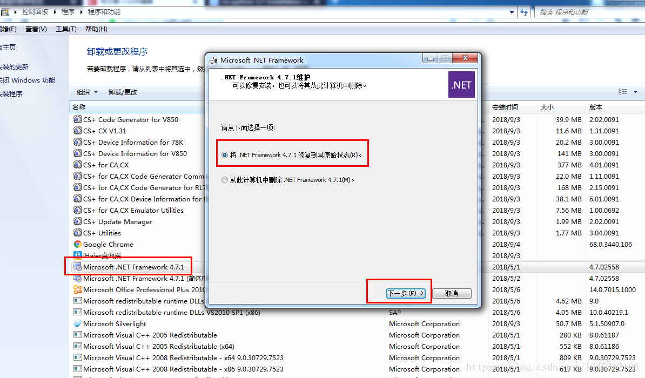645x378 pixels.
Task: Click the 卸载或更改程序 heading
Action: (117, 51)
